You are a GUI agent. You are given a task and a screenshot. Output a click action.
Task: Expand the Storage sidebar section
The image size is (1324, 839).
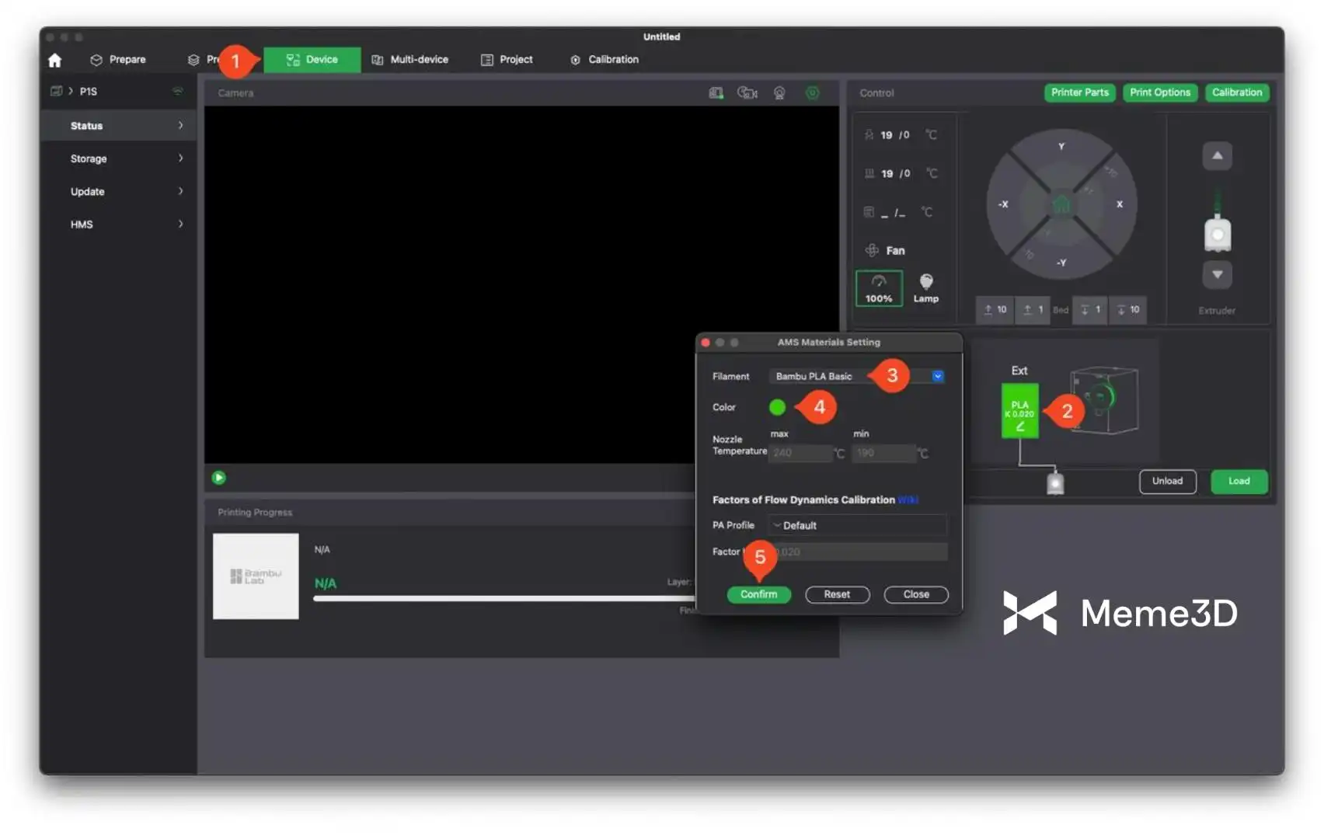click(124, 158)
